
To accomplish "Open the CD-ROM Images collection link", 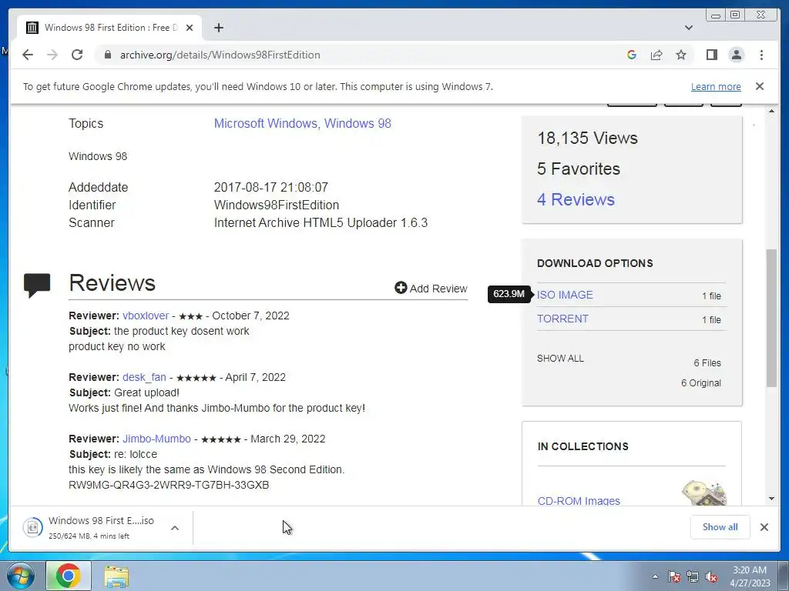I will pos(579,501).
